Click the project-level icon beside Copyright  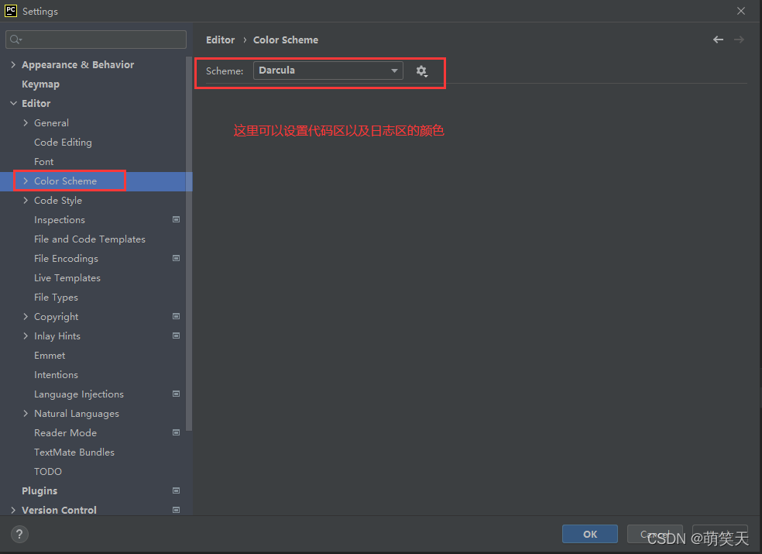[176, 317]
